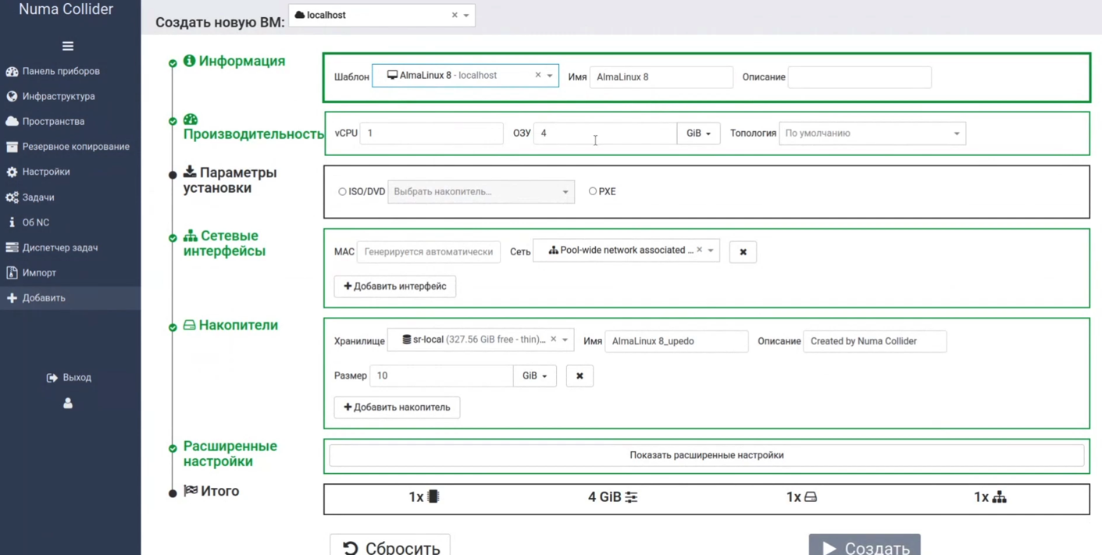The height and width of the screenshot is (555, 1102).
Task: Click the memory sliders icon next to 4 GiB
Action: [x=631, y=497]
